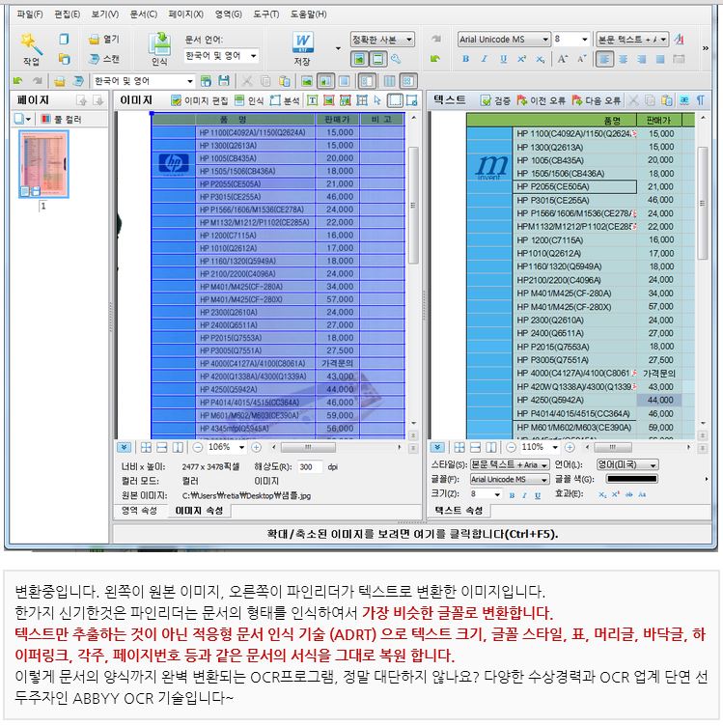The image size is (723, 726).
Task: Open the 문서 언어 dropdown in the main toolbar
Action: pyautogui.click(x=253, y=56)
